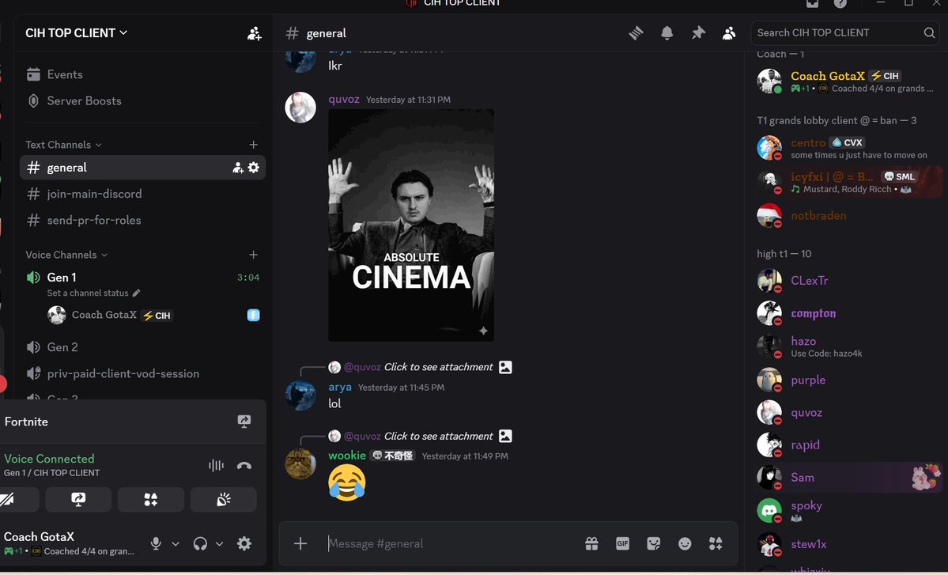
Task: Disconnect from voice call
Action: click(x=244, y=466)
